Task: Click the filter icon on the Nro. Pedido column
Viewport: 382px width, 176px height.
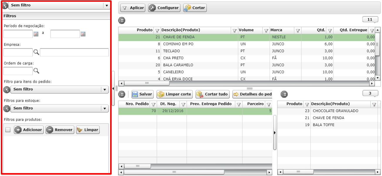Action: coord(153,104)
